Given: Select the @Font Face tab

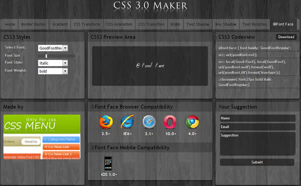Looking at the screenshot, I should [283, 24].
